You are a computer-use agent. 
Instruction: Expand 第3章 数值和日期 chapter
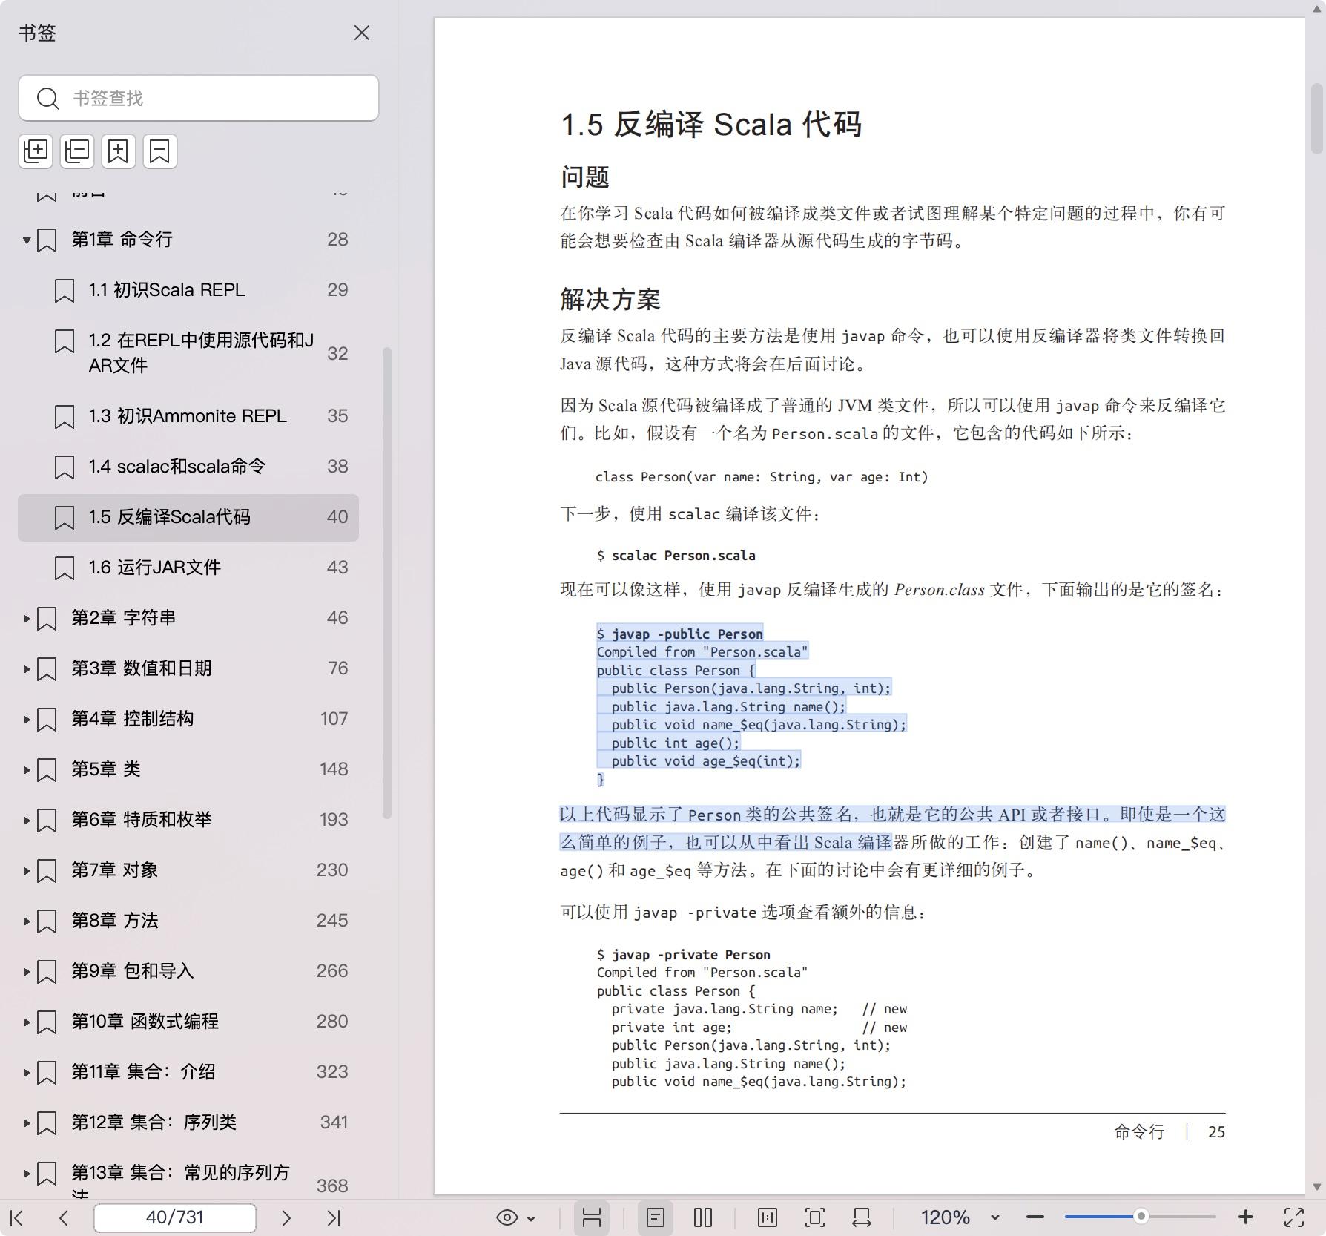[27, 668]
